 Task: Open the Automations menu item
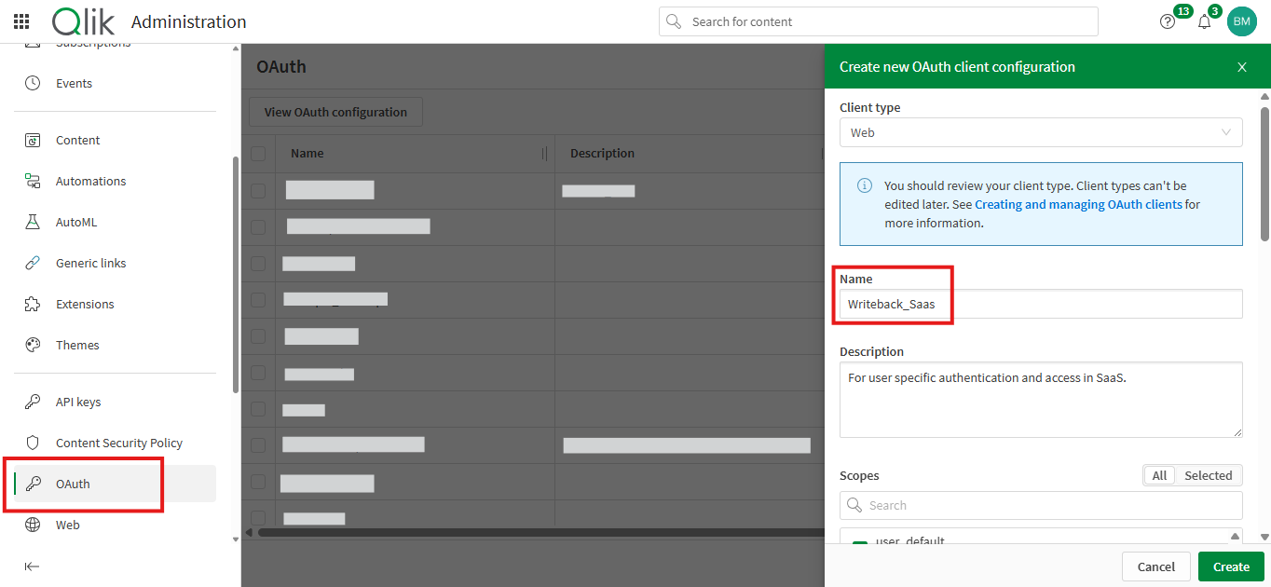90,181
